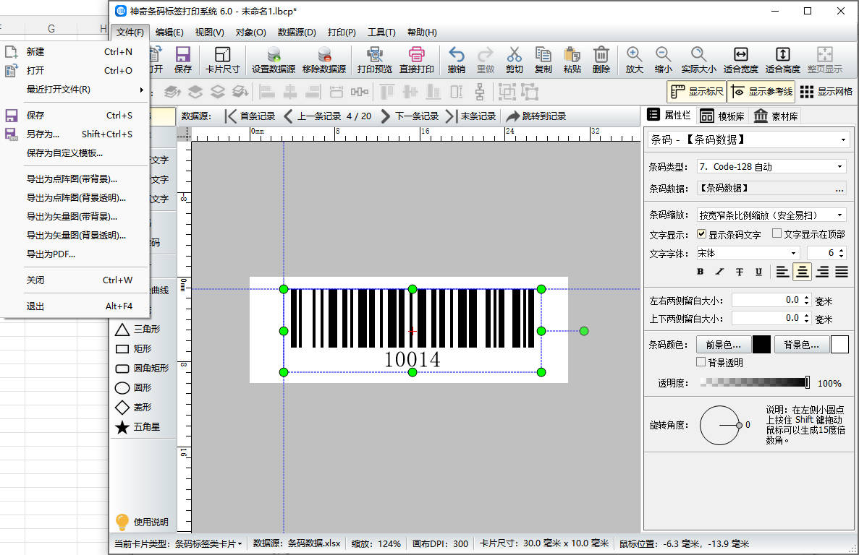The height and width of the screenshot is (555, 859).
Task: Open the Edit (编辑) menu
Action: [x=169, y=33]
